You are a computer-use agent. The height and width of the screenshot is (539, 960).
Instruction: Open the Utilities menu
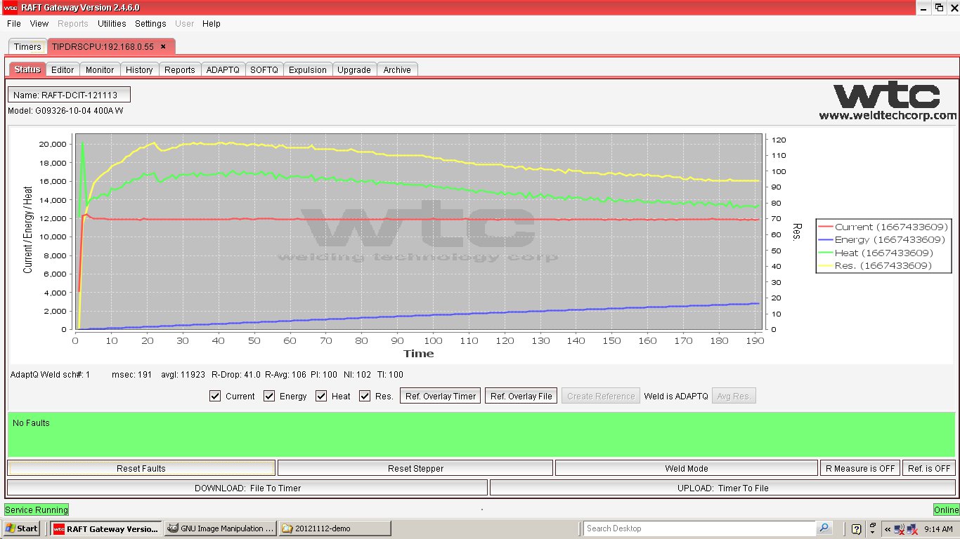112,23
